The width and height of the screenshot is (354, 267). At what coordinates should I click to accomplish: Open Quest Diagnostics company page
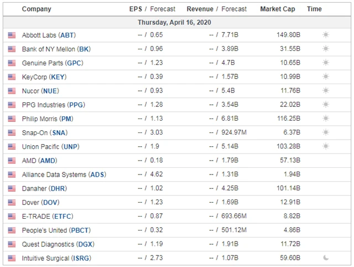(x=48, y=244)
